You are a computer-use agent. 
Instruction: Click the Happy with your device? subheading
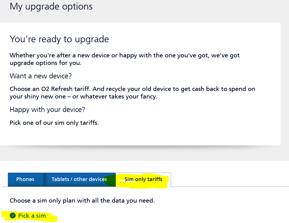[47, 109]
